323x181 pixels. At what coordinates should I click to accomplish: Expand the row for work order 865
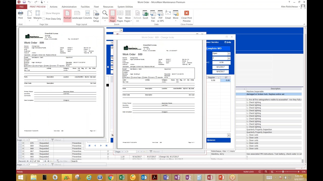tap(23, 157)
